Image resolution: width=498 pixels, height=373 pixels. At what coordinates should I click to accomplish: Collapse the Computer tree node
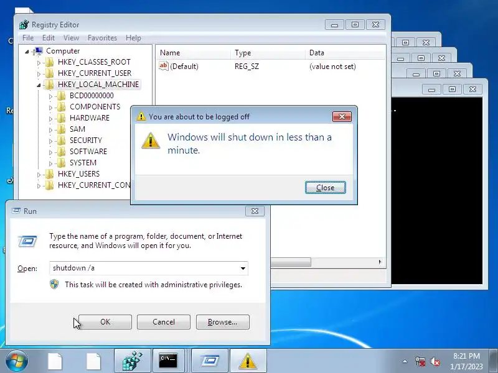(x=27, y=52)
